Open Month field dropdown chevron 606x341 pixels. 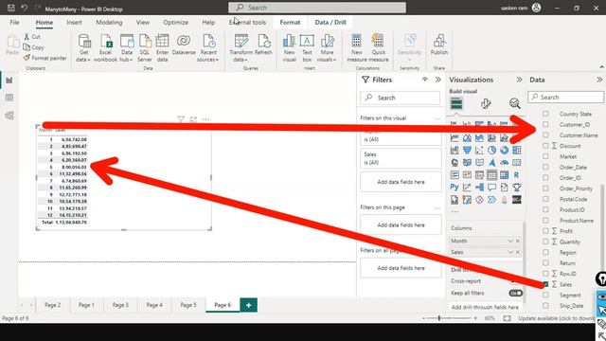[510, 241]
